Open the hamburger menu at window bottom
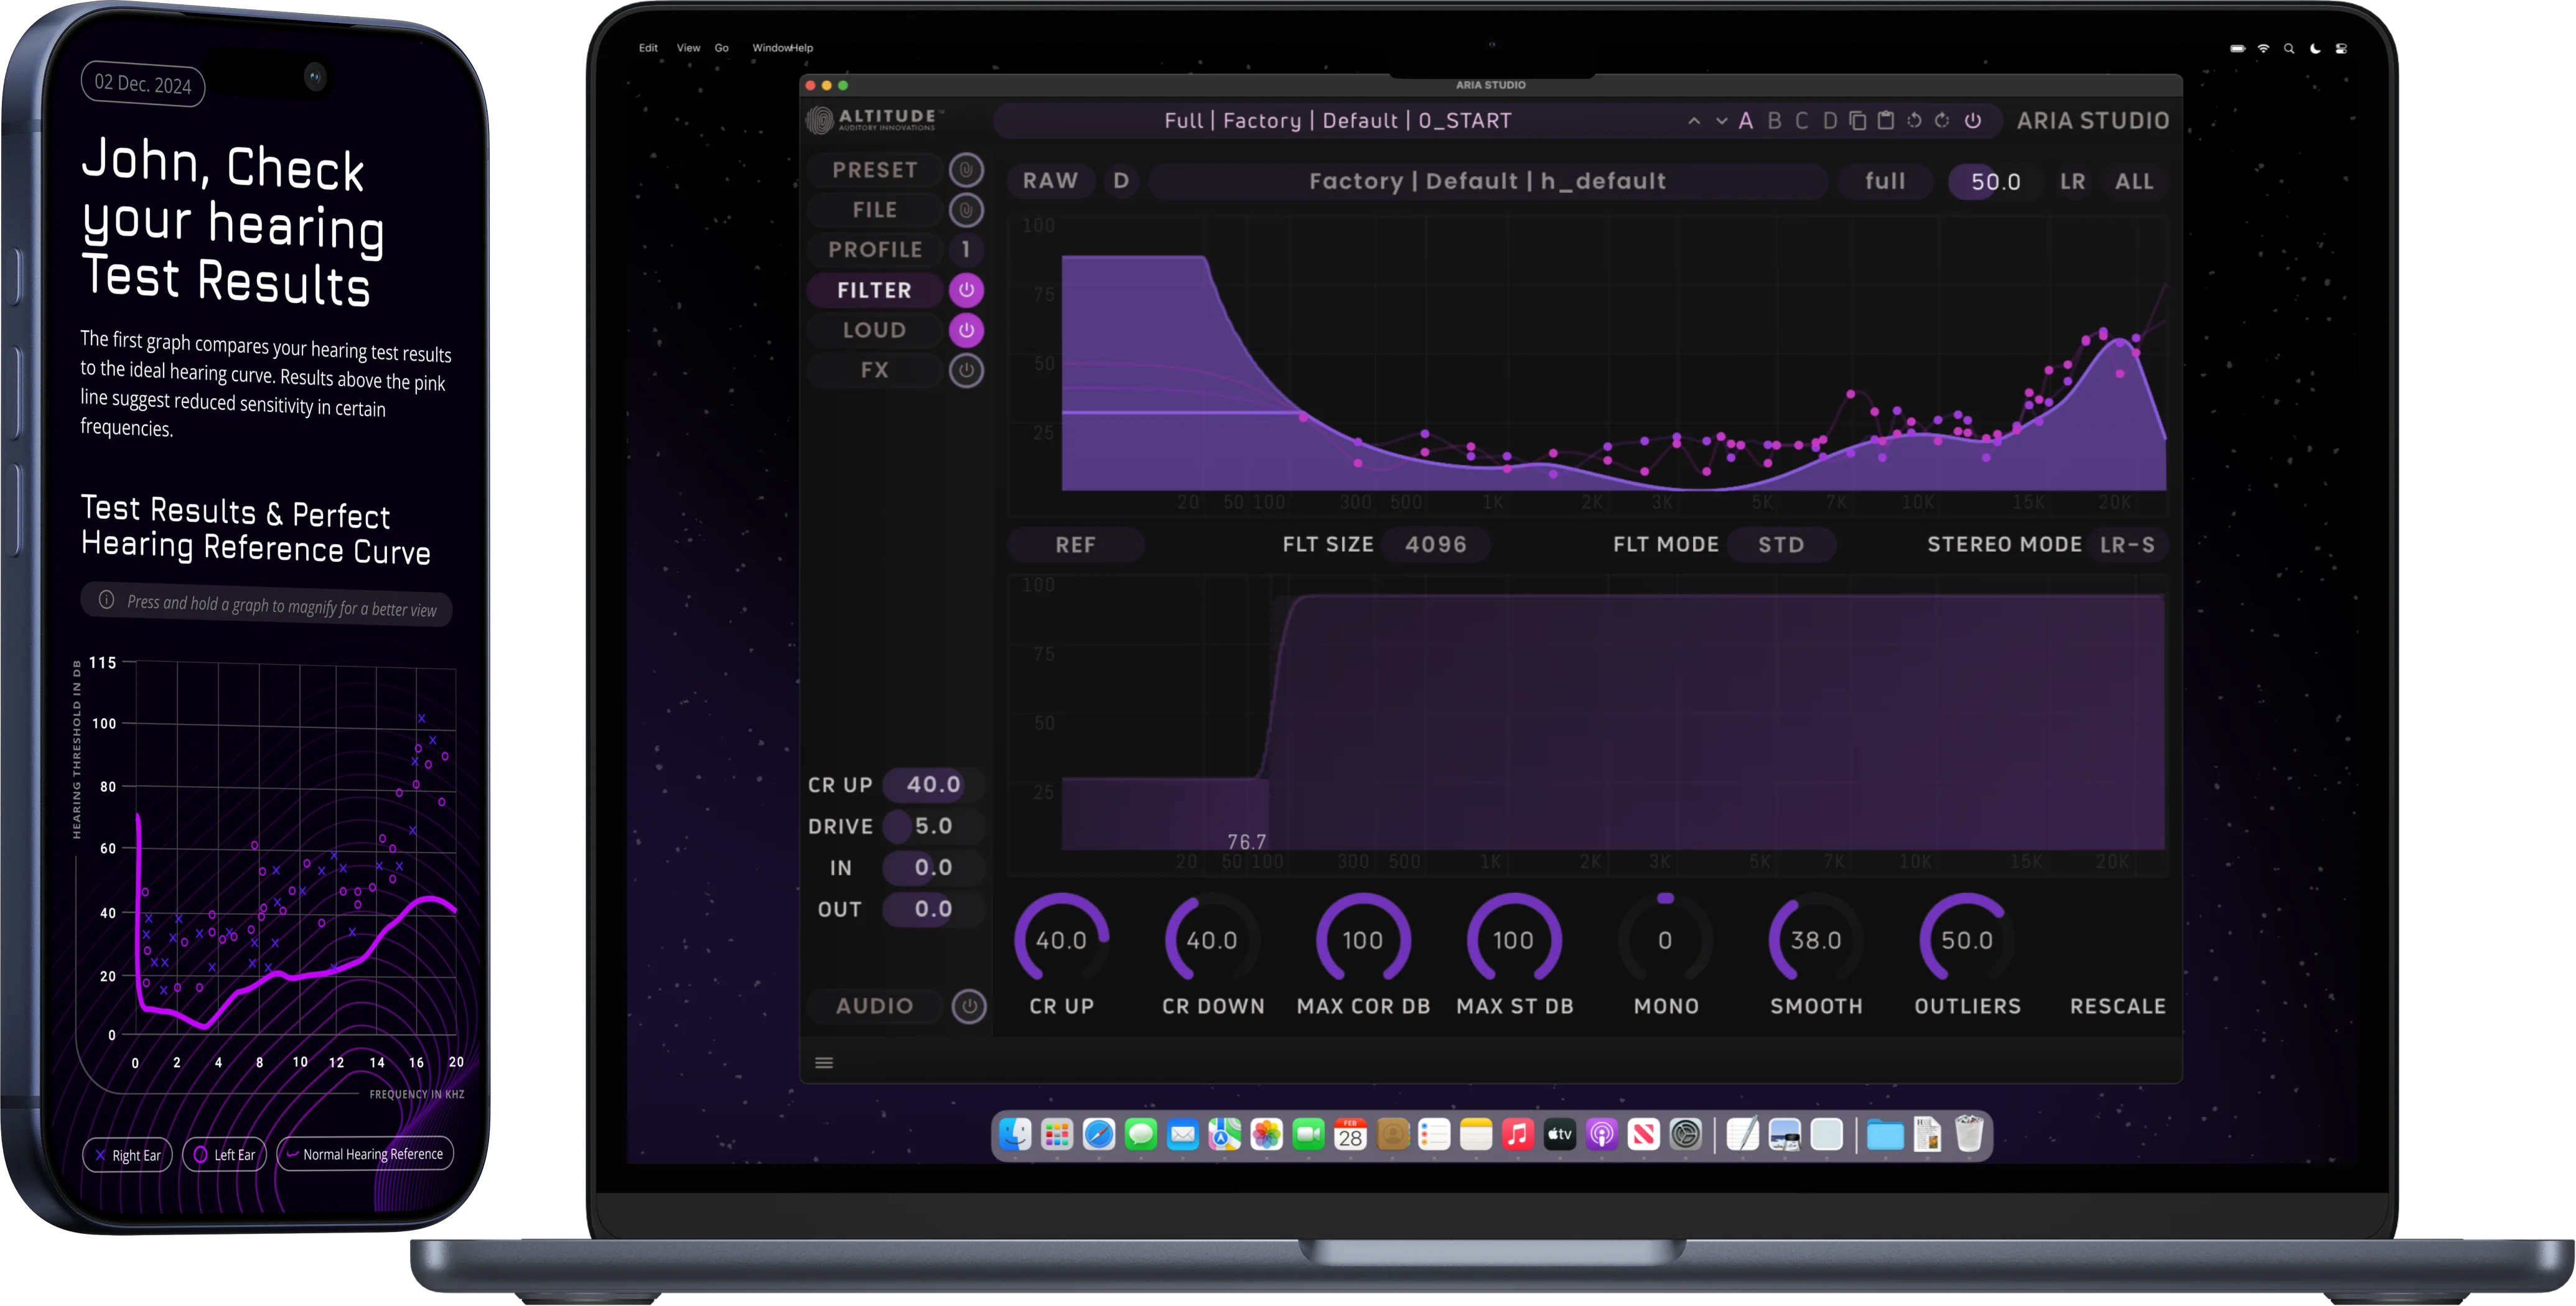Screen dimensions: 2576x1306 [824, 1063]
